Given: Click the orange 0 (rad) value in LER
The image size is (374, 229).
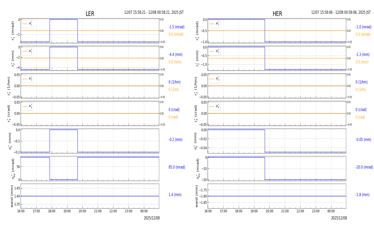Looking at the screenshot, I should (173, 117).
